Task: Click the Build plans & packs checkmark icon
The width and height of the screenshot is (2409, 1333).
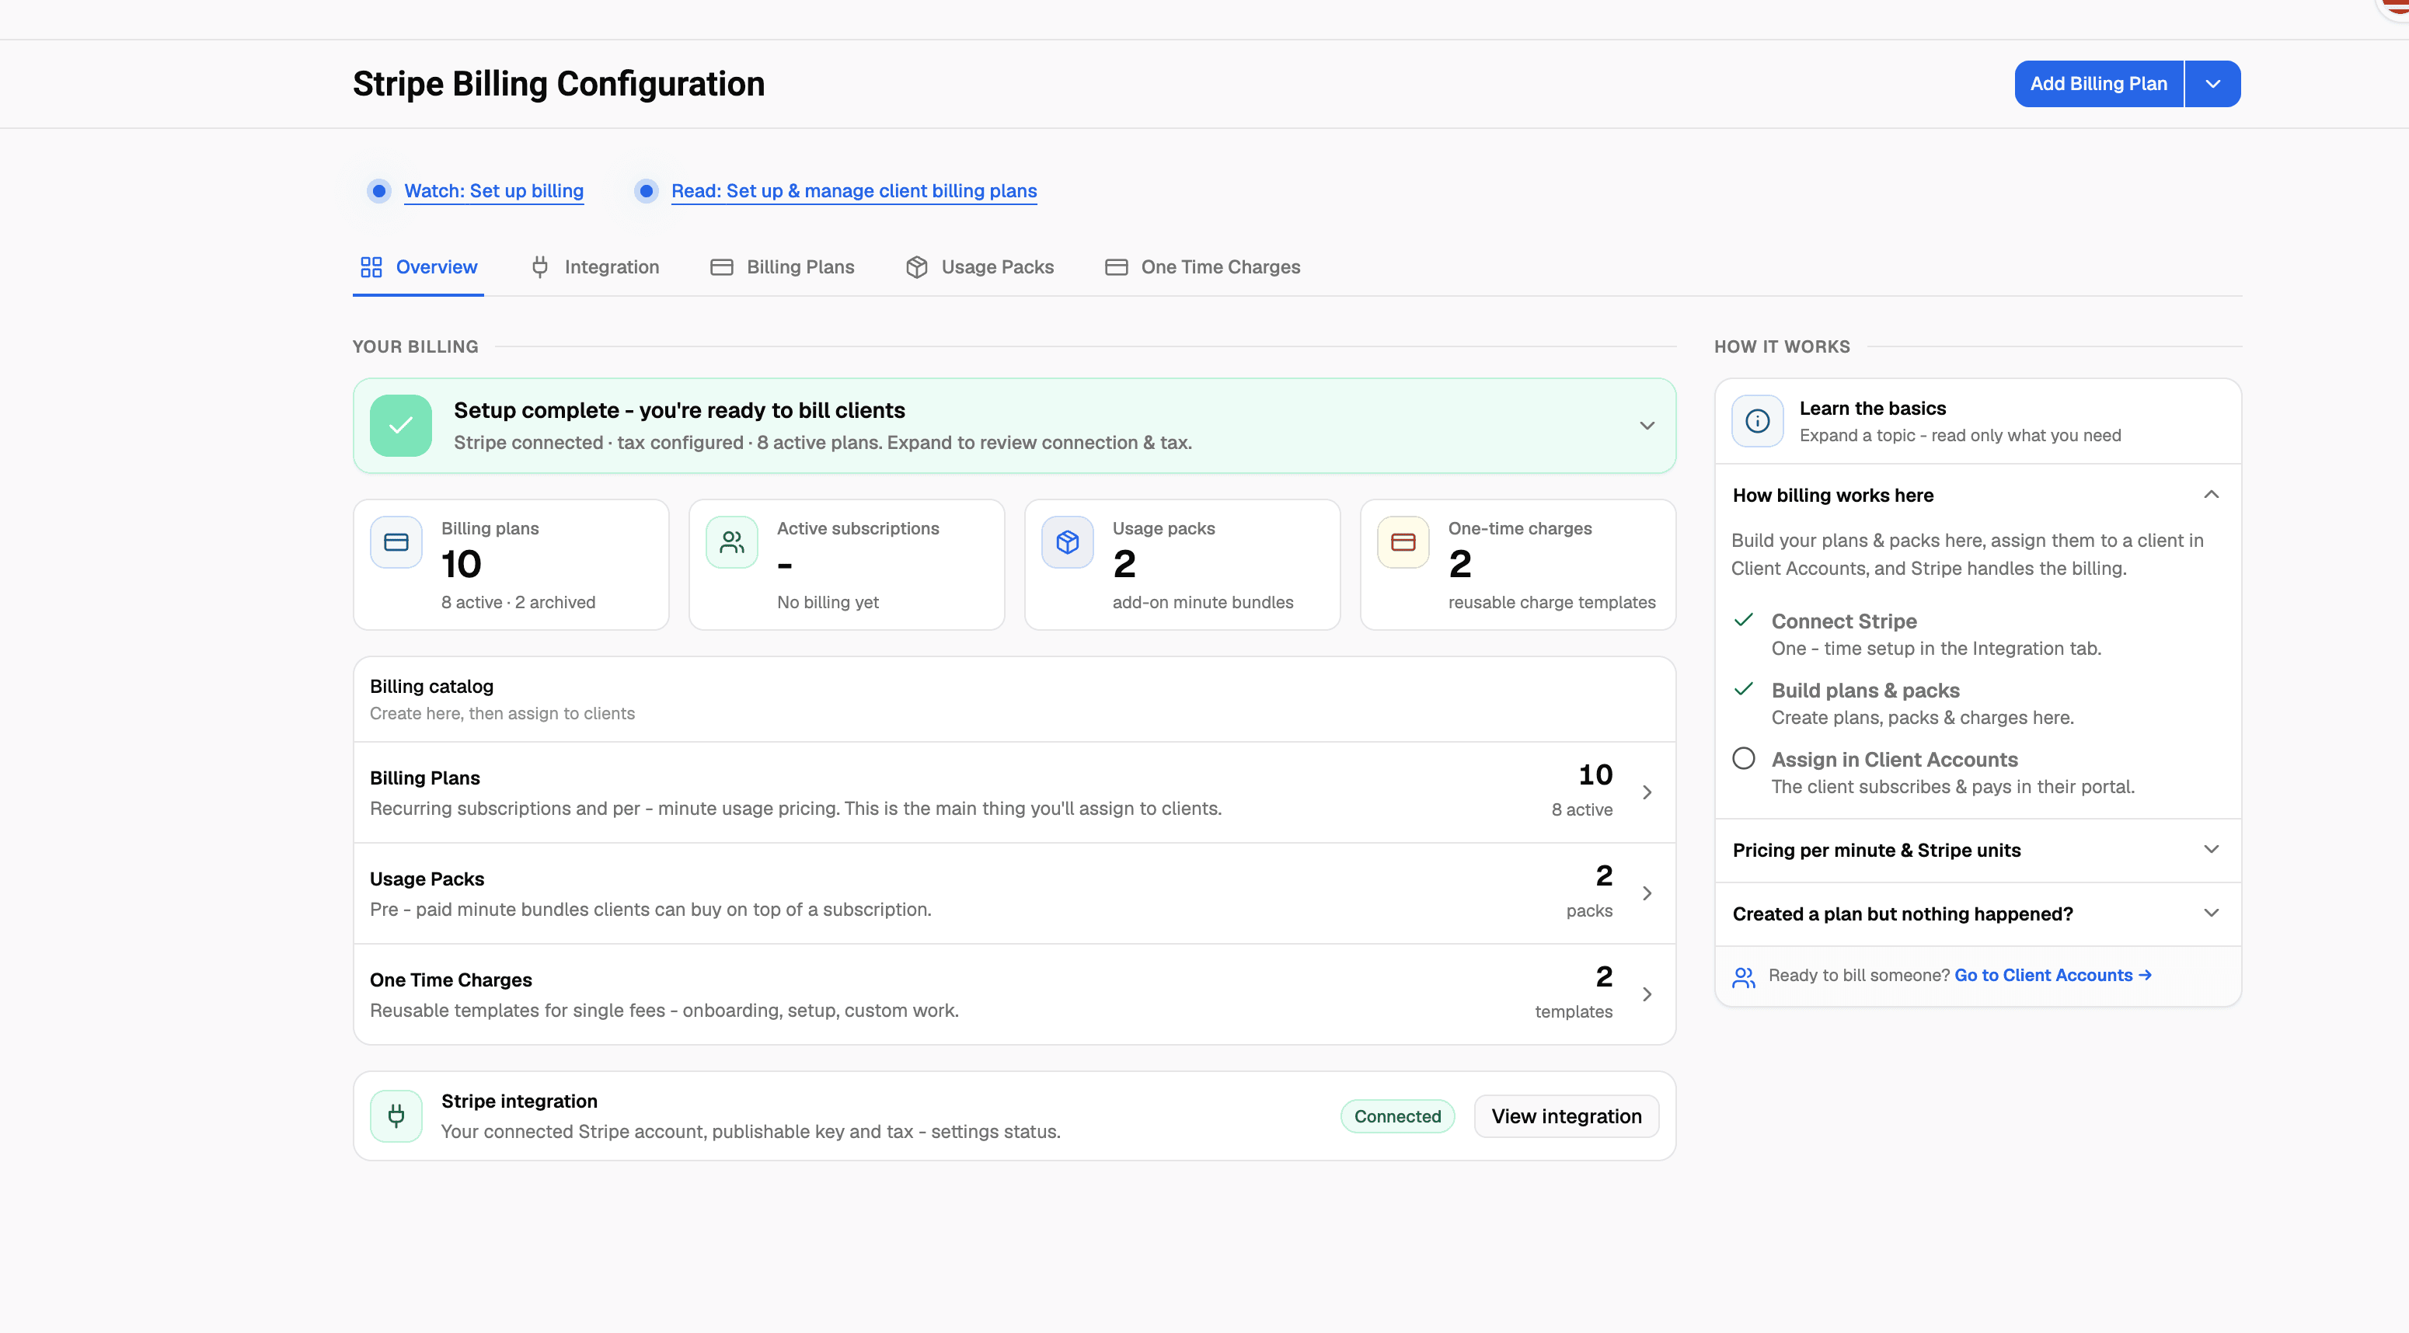Action: click(x=1743, y=689)
